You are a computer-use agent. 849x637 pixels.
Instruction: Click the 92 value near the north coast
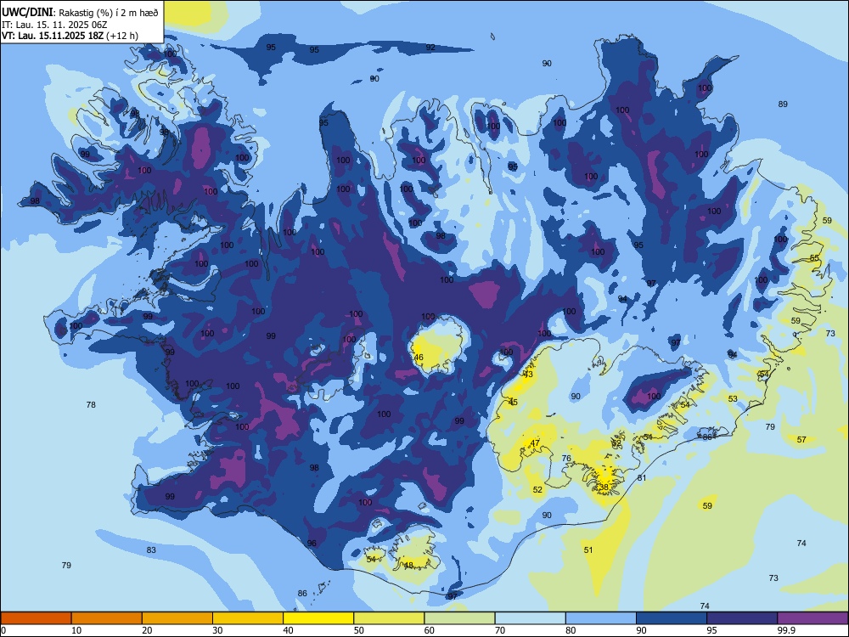coord(430,48)
